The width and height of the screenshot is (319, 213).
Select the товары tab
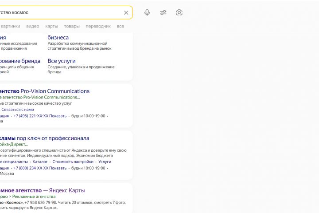coord(72,26)
